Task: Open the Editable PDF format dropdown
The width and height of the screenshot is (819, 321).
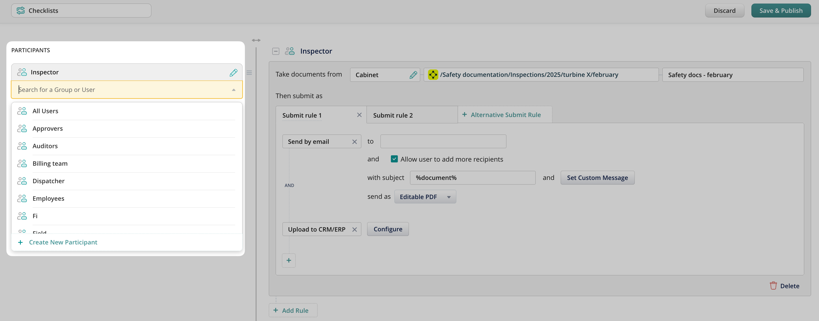Action: click(425, 197)
